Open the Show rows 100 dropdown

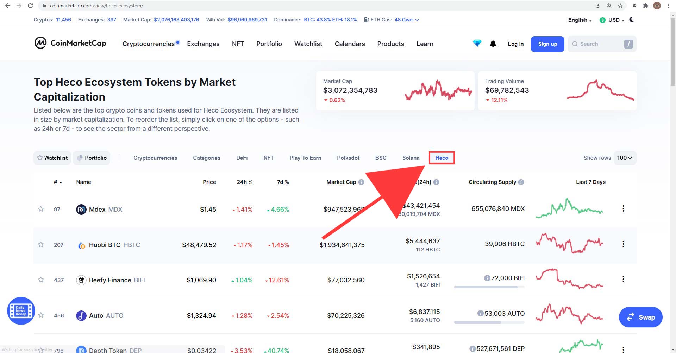point(625,158)
